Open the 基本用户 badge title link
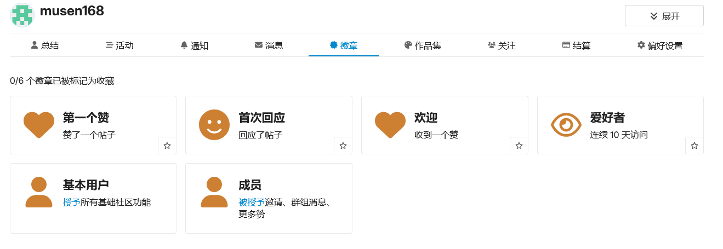 pyautogui.click(x=89, y=185)
